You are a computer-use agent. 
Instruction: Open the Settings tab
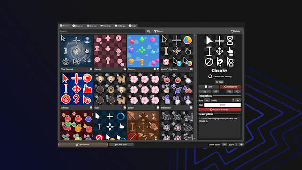(x=120, y=26)
